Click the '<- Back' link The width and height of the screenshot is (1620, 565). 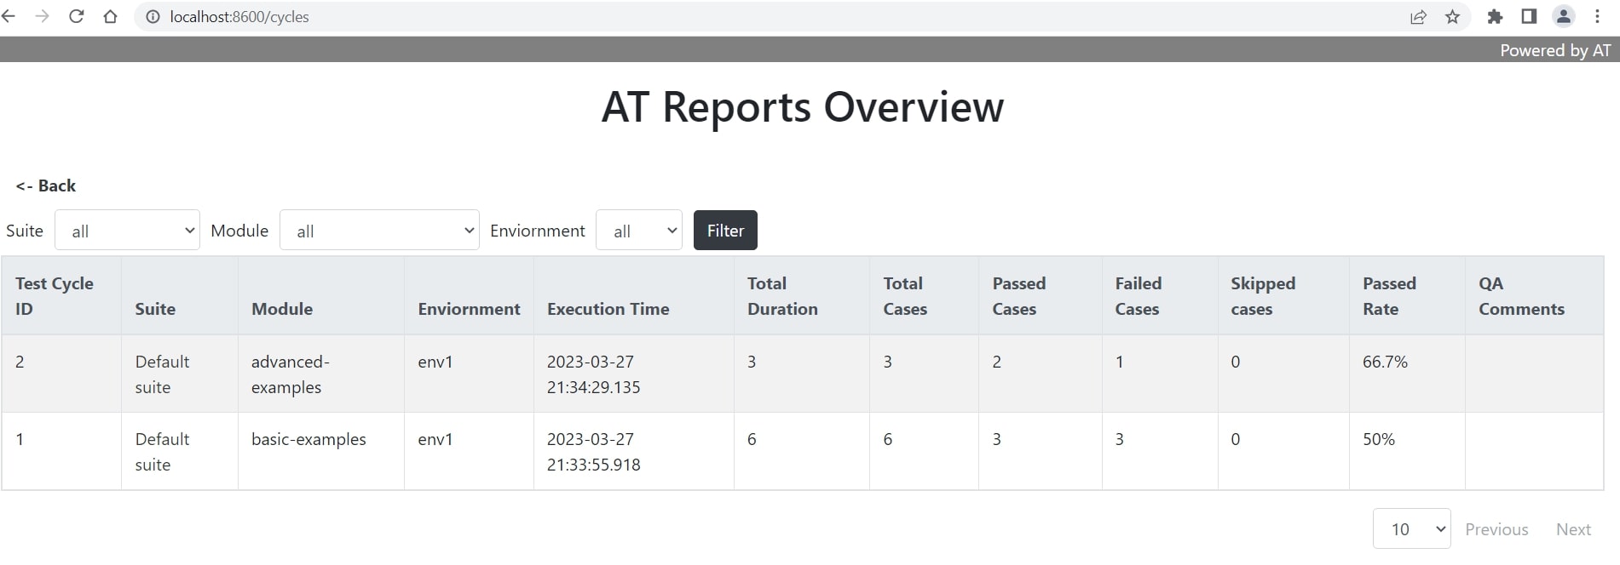tap(46, 185)
